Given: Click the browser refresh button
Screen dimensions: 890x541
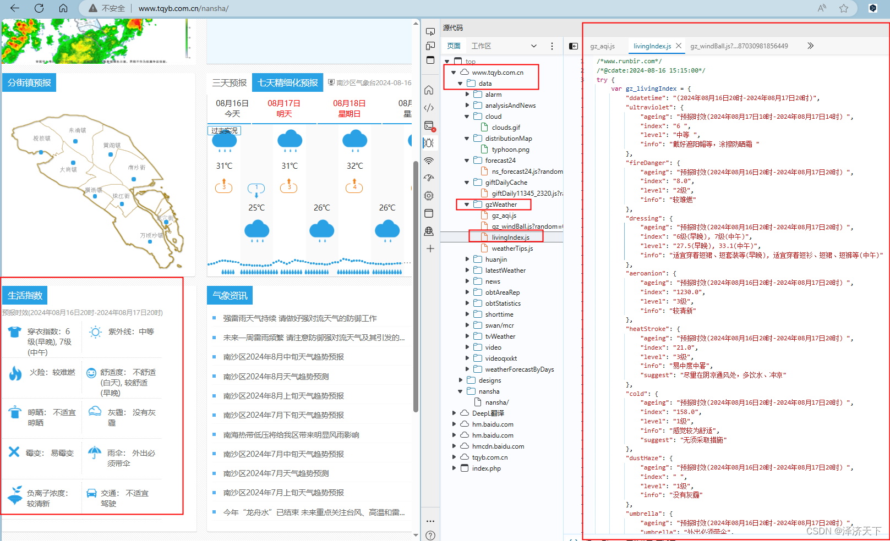Looking at the screenshot, I should [39, 8].
